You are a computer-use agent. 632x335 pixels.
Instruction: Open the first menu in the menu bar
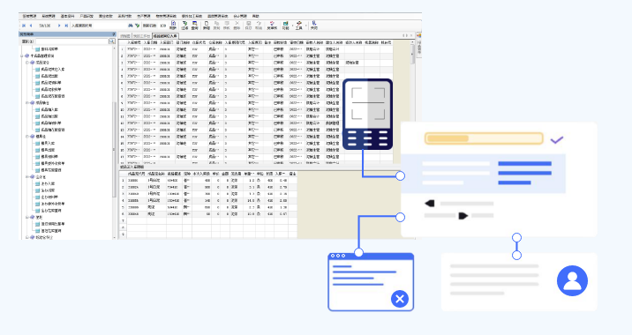[x=29, y=16]
